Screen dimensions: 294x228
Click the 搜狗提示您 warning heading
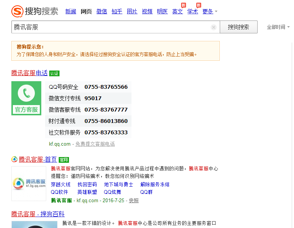click(x=30, y=47)
